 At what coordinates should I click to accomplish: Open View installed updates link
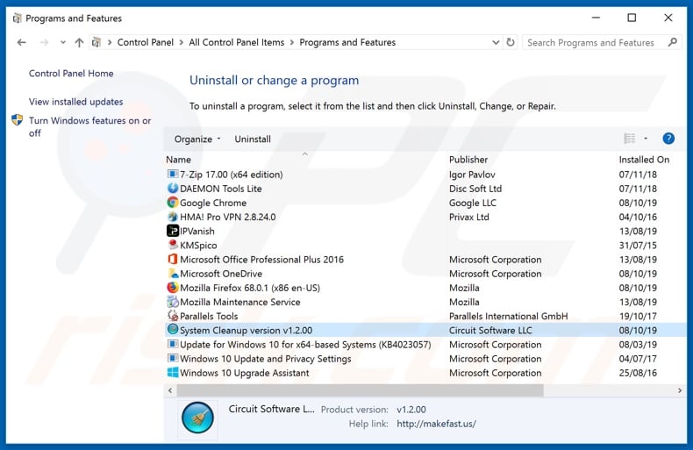(x=76, y=102)
